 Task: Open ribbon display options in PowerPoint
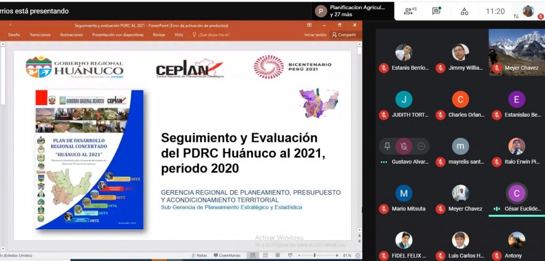(309, 25)
